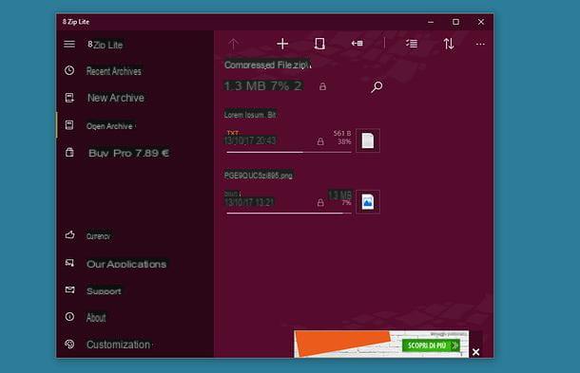
Task: Close the advertisement banner
Action: [476, 352]
